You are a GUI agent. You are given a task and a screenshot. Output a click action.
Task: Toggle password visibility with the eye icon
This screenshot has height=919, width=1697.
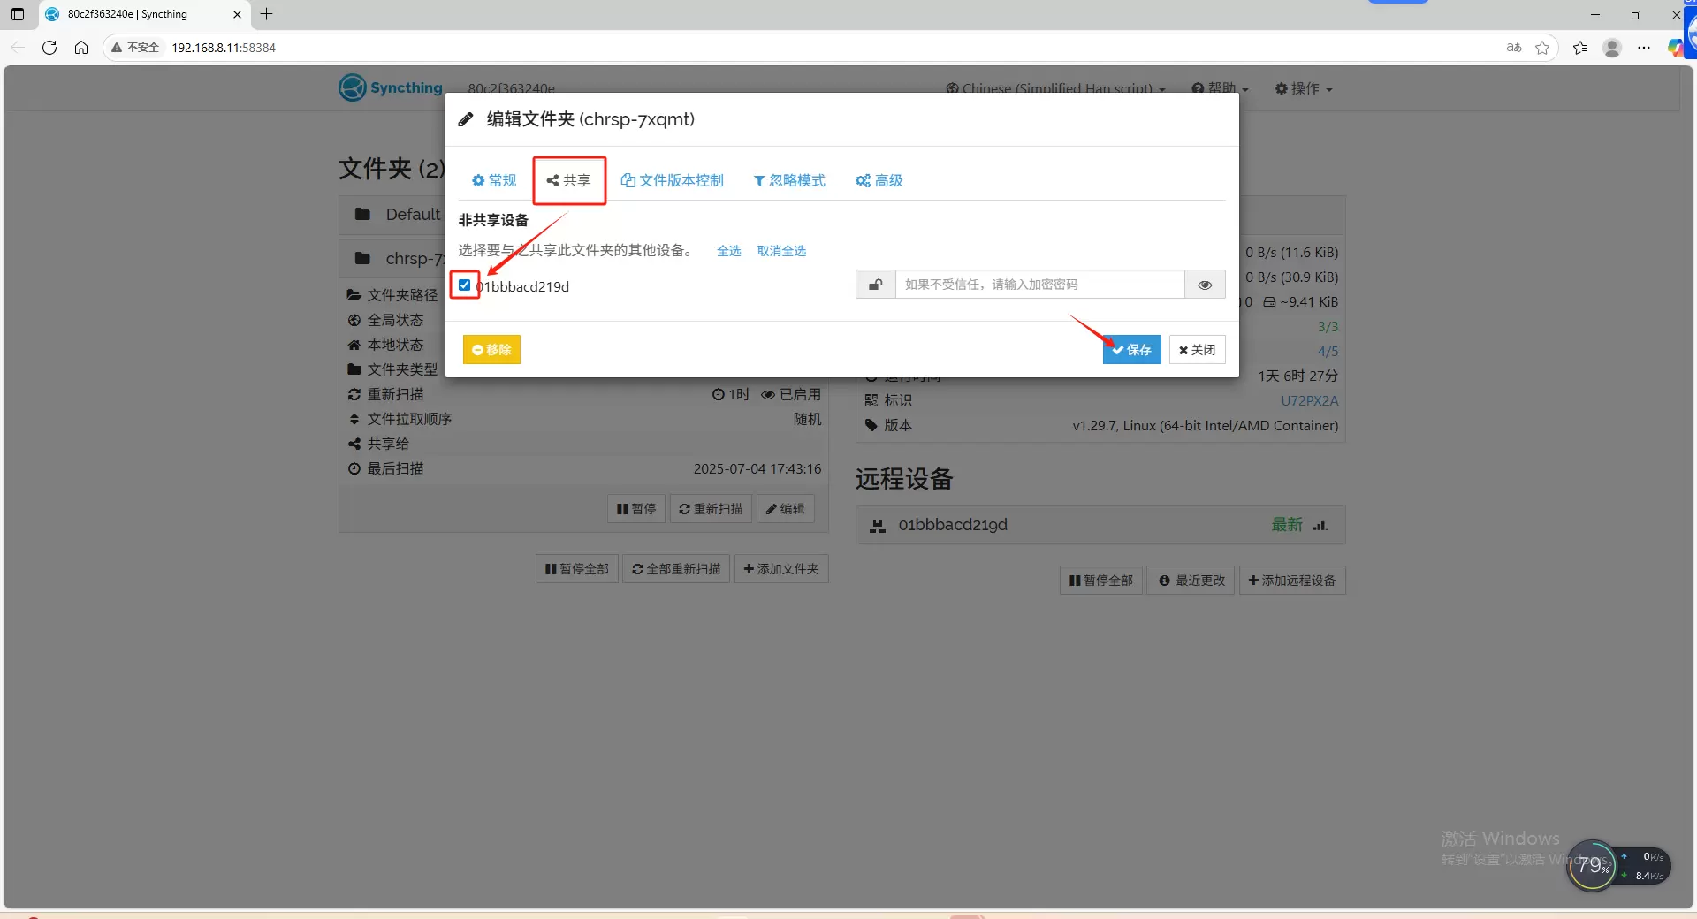[x=1204, y=285]
